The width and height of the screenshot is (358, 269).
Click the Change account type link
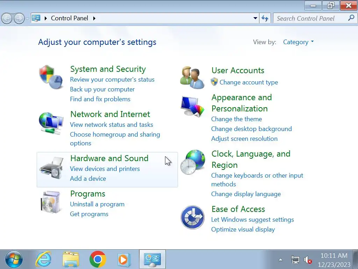249,82
